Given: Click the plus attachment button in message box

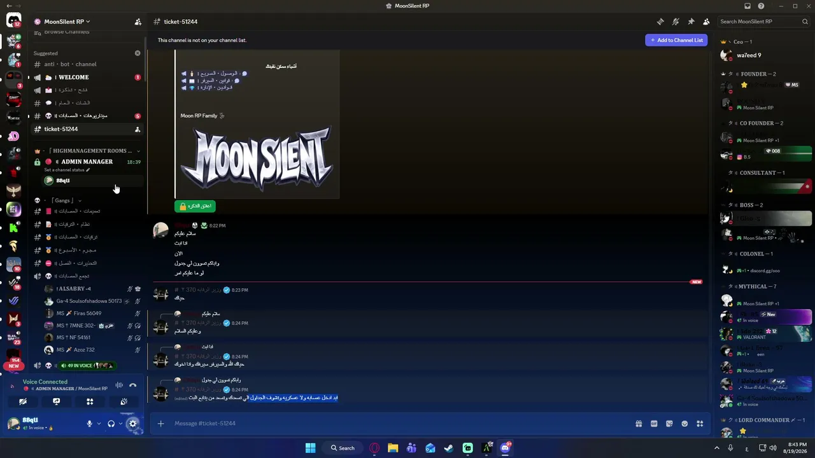Looking at the screenshot, I should [x=160, y=424].
